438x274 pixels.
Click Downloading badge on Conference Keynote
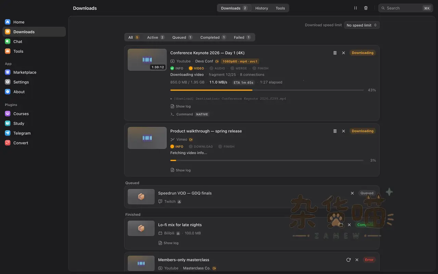(x=362, y=53)
